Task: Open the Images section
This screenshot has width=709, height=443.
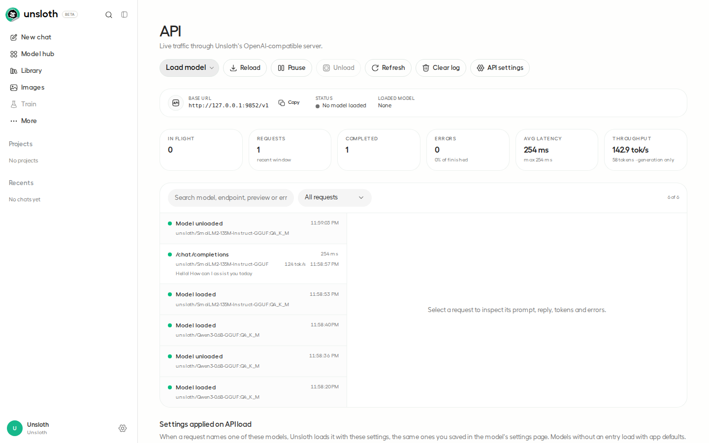Action: point(69,87)
